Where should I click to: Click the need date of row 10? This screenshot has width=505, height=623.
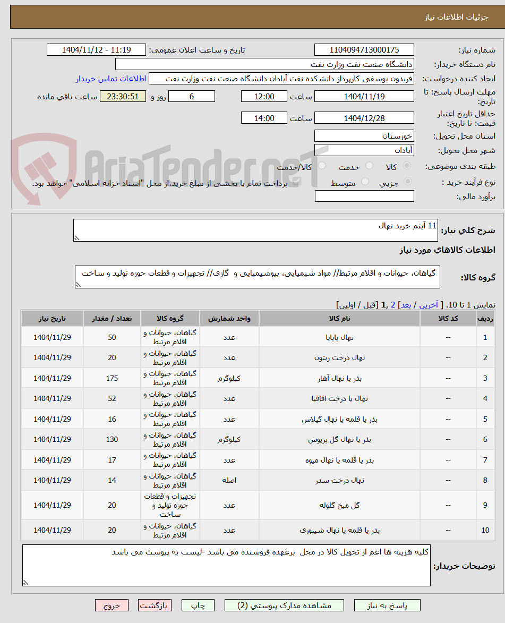click(x=52, y=530)
